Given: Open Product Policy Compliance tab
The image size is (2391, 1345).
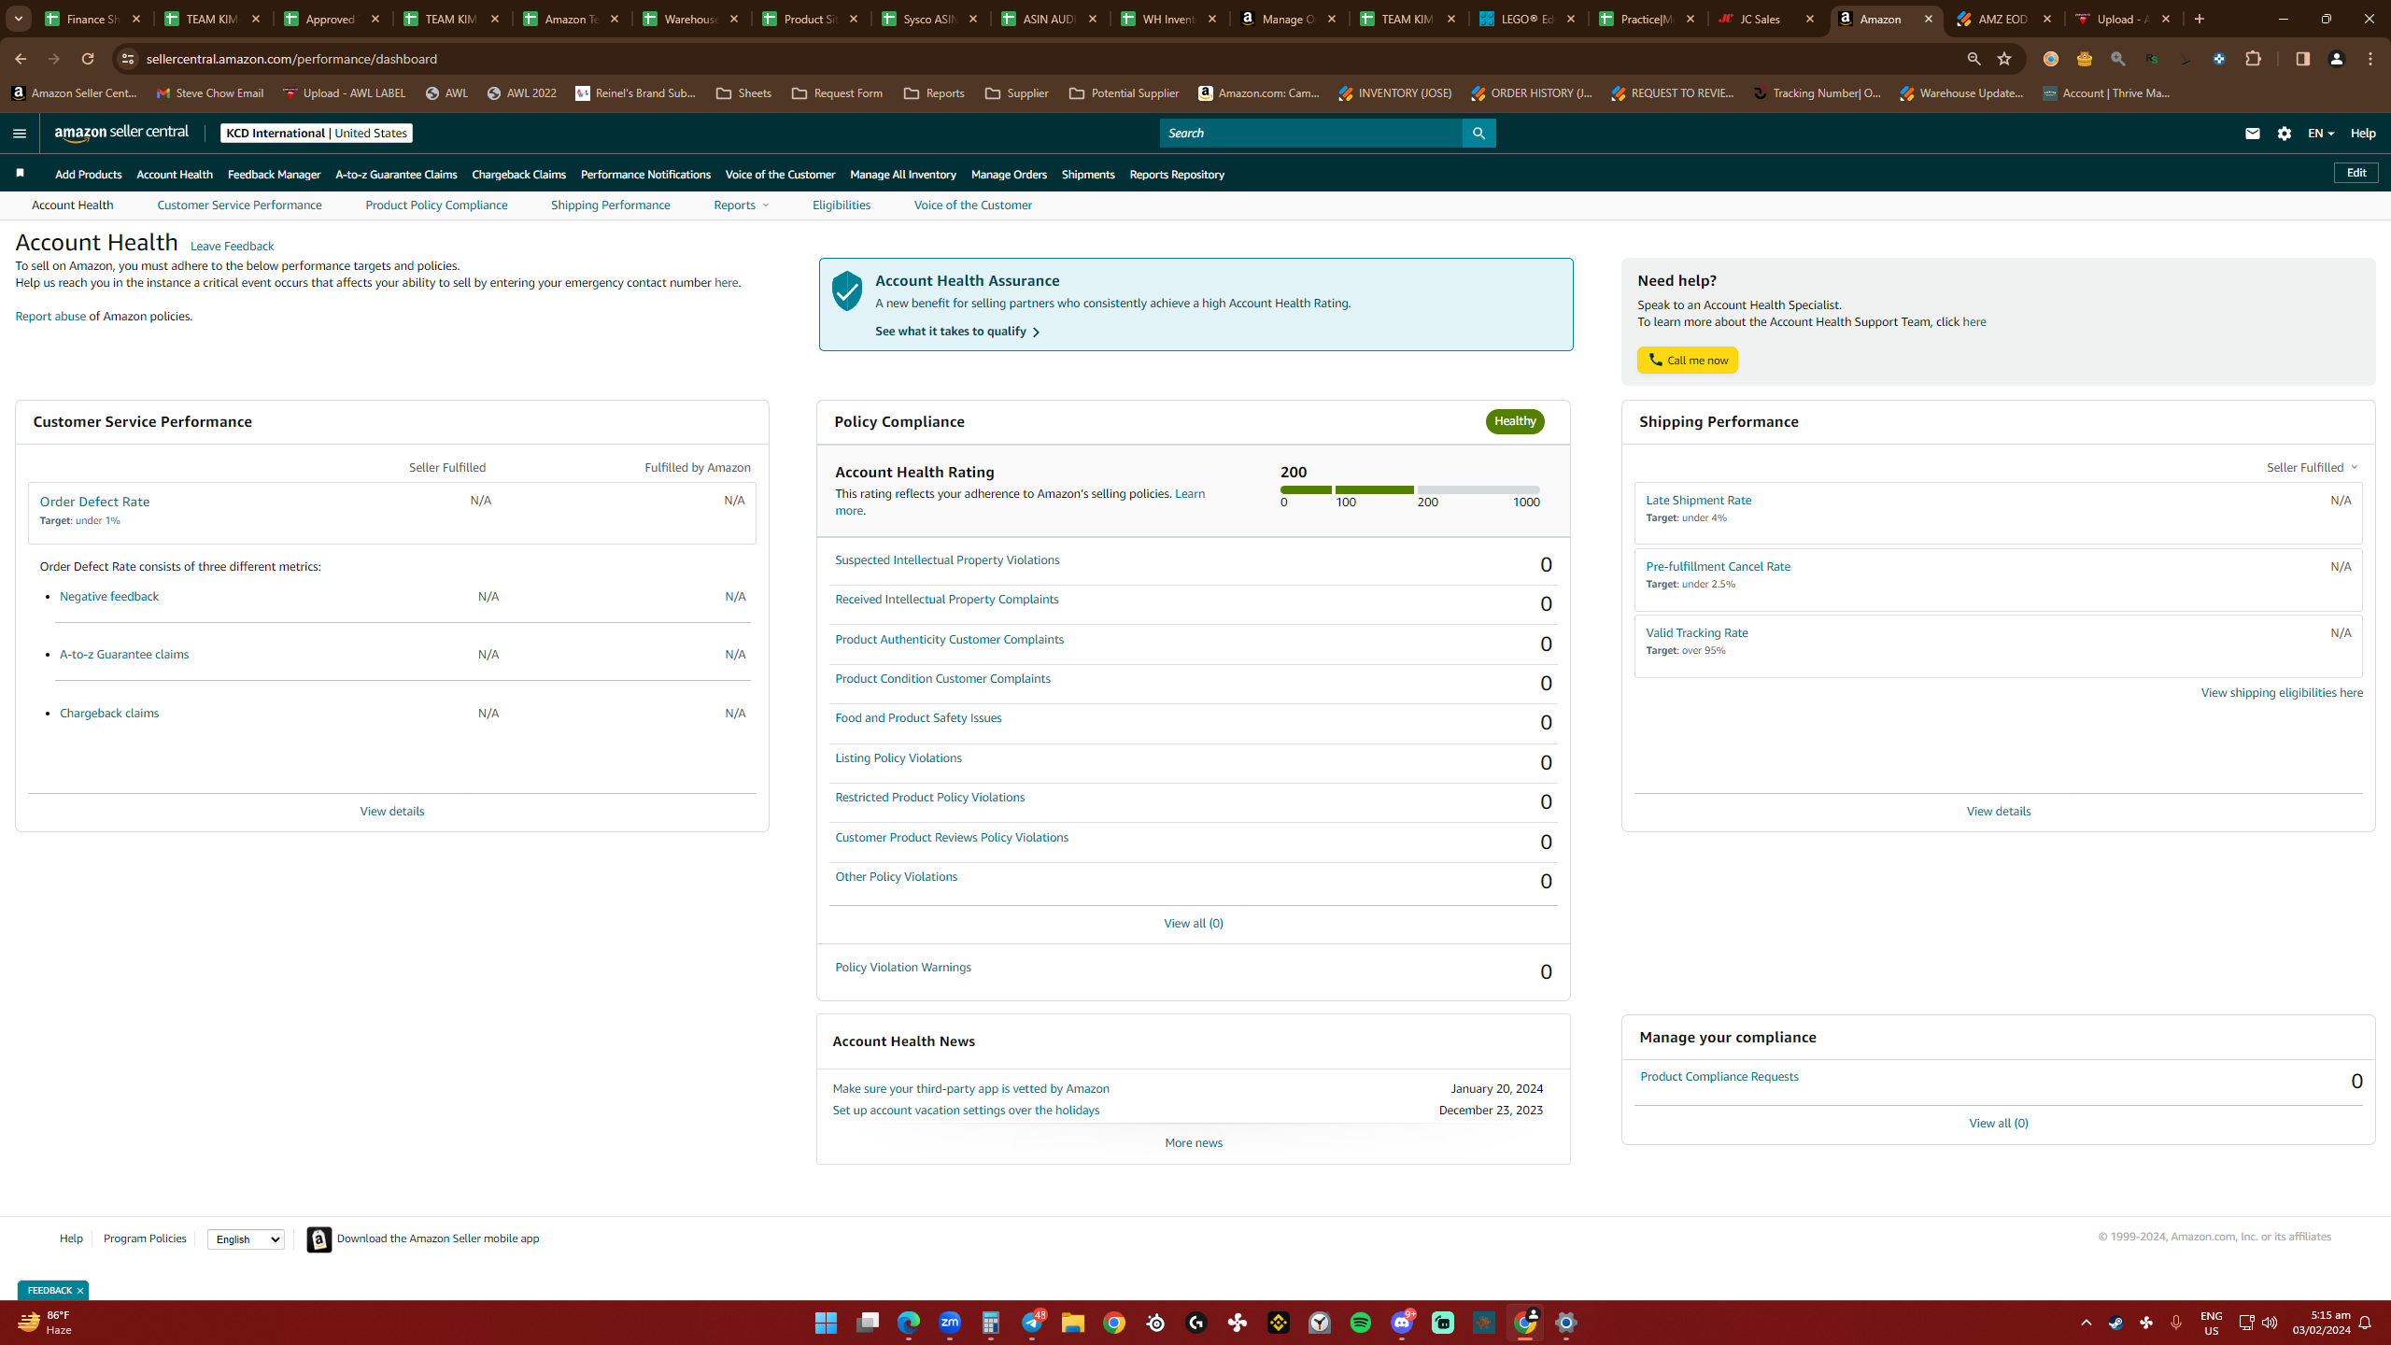Looking at the screenshot, I should [x=436, y=205].
